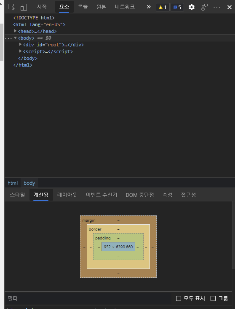Open the body row ellipsis actions
Screen dimensions: 235x309
click(8, 38)
